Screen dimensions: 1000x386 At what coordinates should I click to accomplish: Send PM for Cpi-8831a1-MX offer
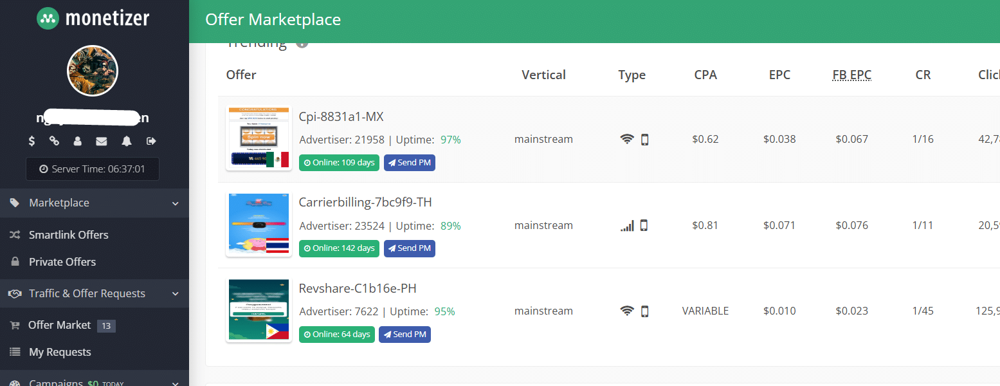(409, 163)
